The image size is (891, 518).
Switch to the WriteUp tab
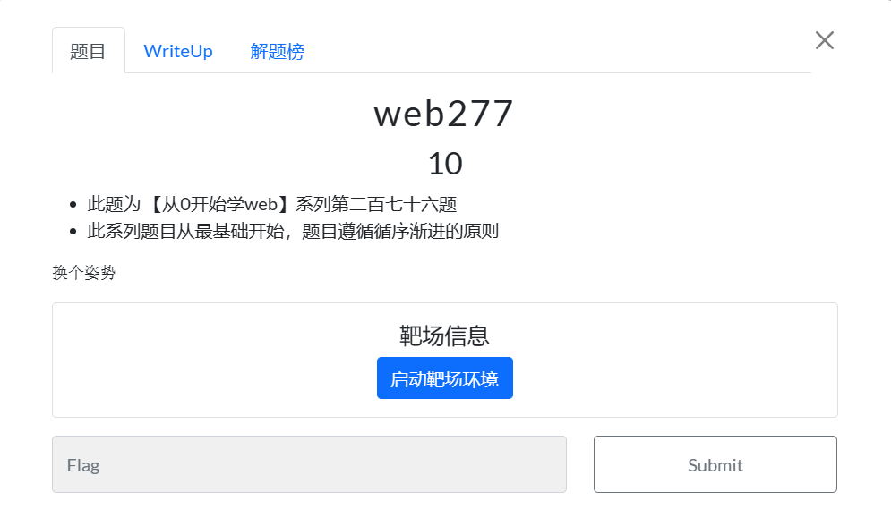[x=178, y=51]
